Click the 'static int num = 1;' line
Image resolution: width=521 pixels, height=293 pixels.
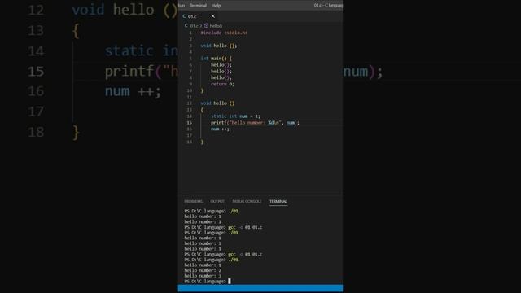click(235, 116)
